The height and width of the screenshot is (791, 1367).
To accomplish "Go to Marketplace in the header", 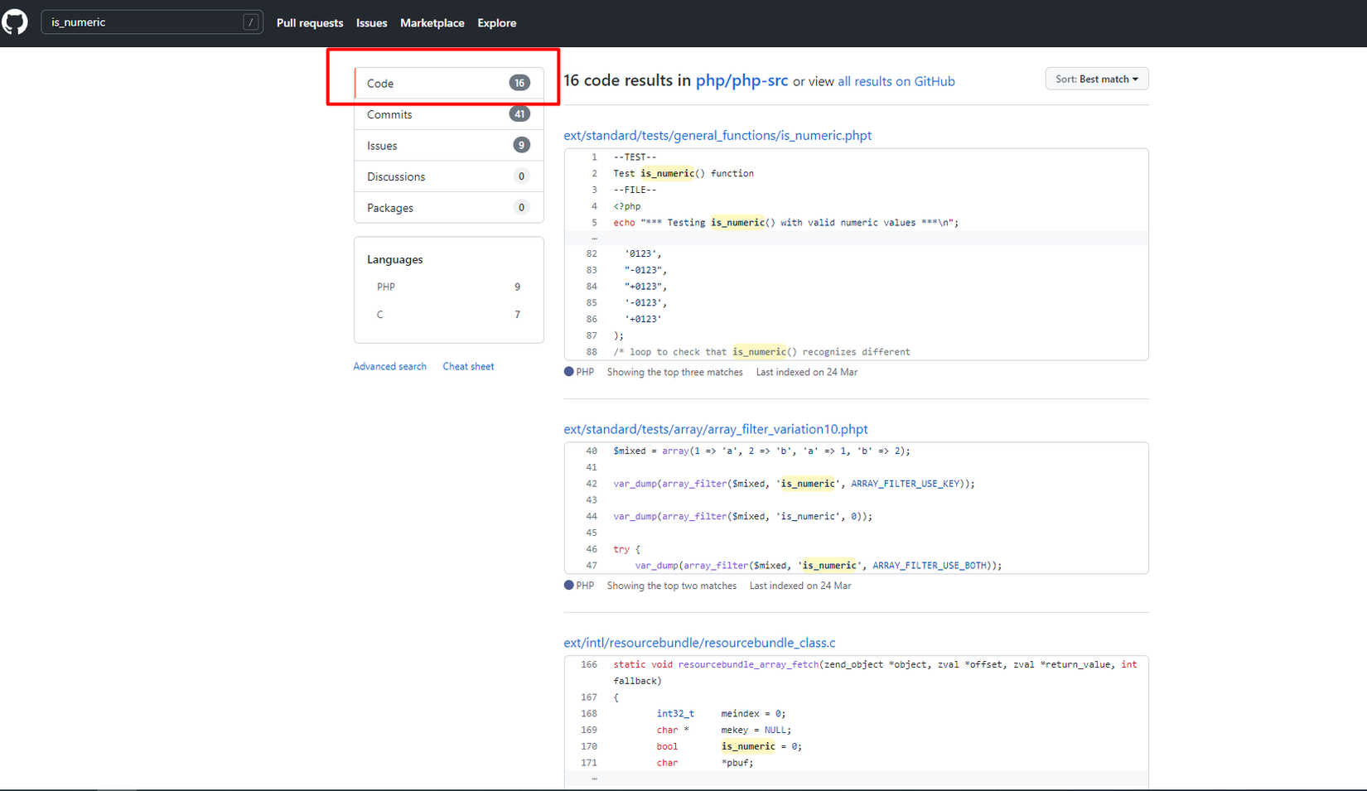I will 432,23.
